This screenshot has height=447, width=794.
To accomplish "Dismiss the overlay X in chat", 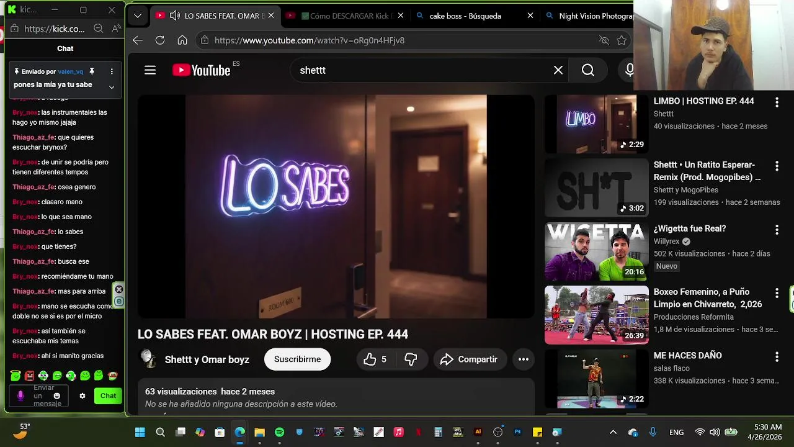I will point(119,289).
